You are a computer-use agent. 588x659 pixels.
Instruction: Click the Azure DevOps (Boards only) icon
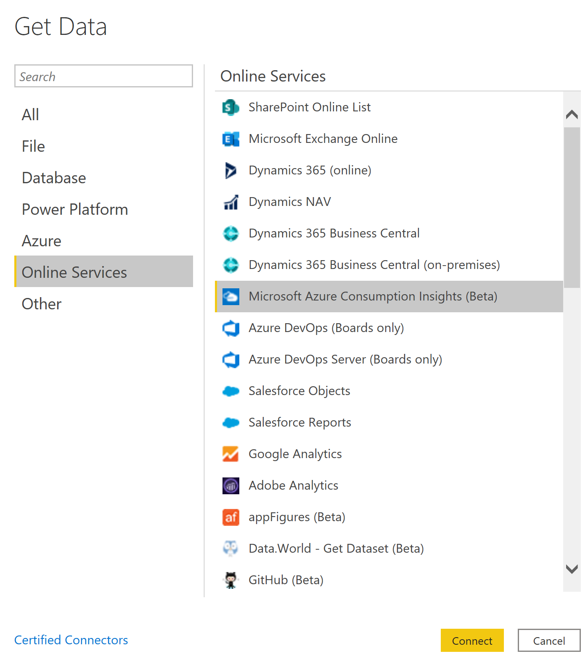pos(231,328)
